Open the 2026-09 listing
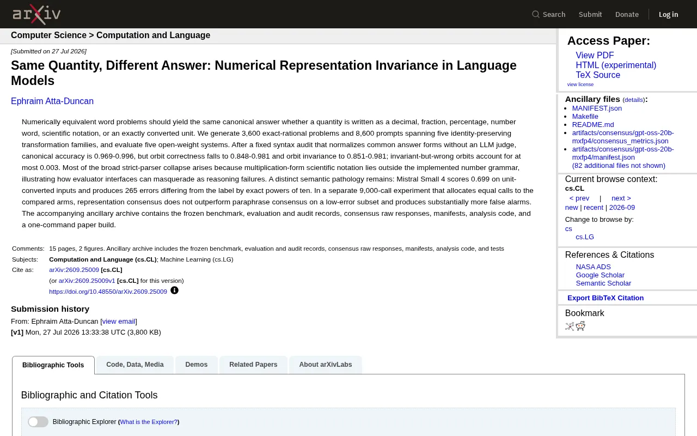Viewport: 697px width, 436px height. [622, 208]
